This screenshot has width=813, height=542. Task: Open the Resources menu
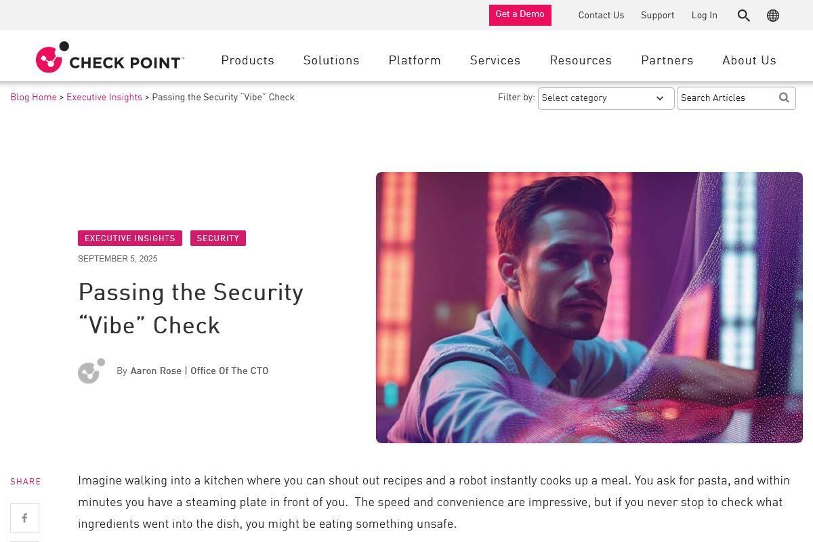[581, 60]
